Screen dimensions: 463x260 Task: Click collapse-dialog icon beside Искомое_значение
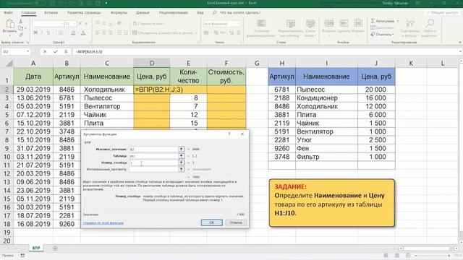point(182,149)
